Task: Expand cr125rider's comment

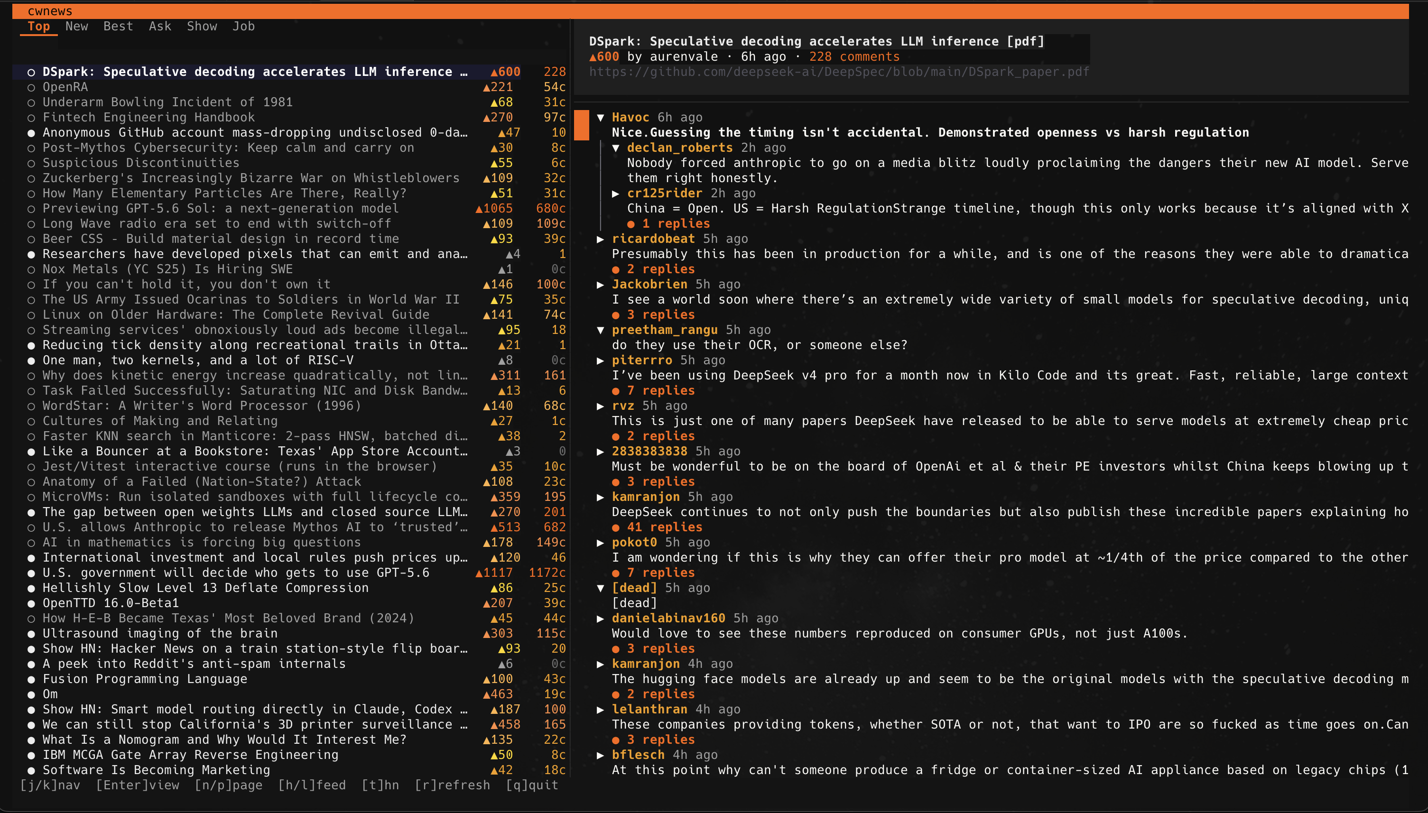Action: point(615,193)
